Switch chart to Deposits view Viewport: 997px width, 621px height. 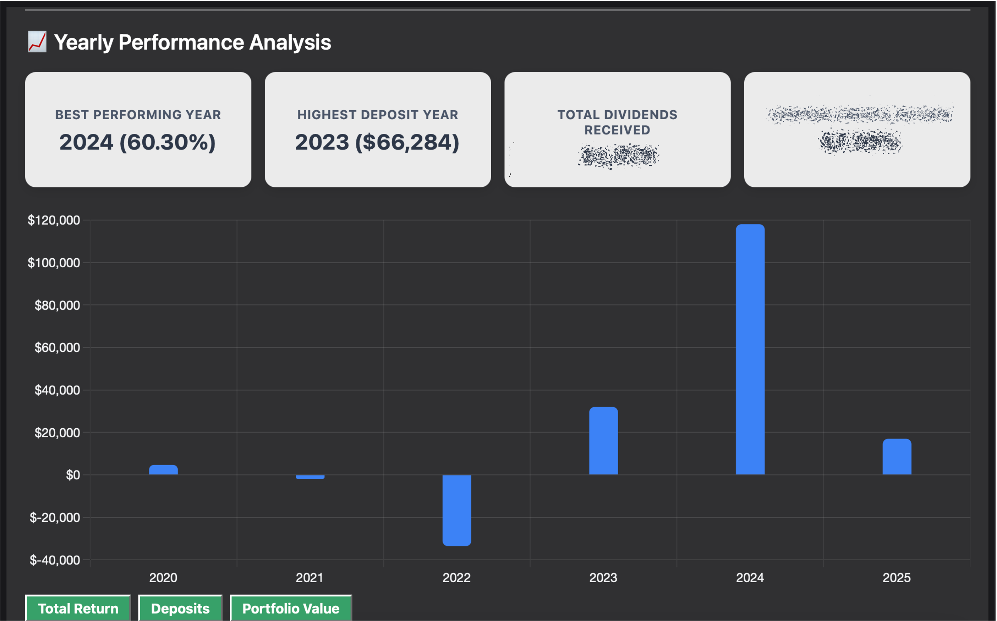180,608
